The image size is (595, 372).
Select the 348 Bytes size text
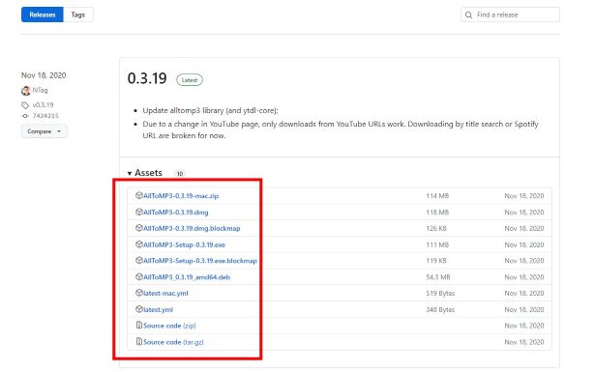tap(440, 309)
